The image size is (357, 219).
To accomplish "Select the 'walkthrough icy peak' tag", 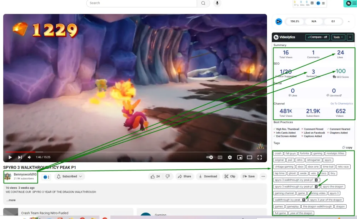I will pyautogui.click(x=290, y=200).
